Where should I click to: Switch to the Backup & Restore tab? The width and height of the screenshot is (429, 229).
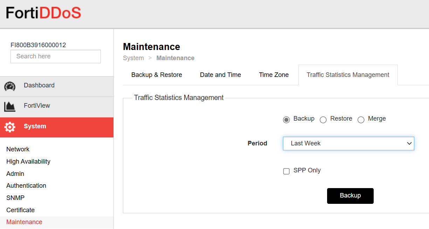(157, 74)
